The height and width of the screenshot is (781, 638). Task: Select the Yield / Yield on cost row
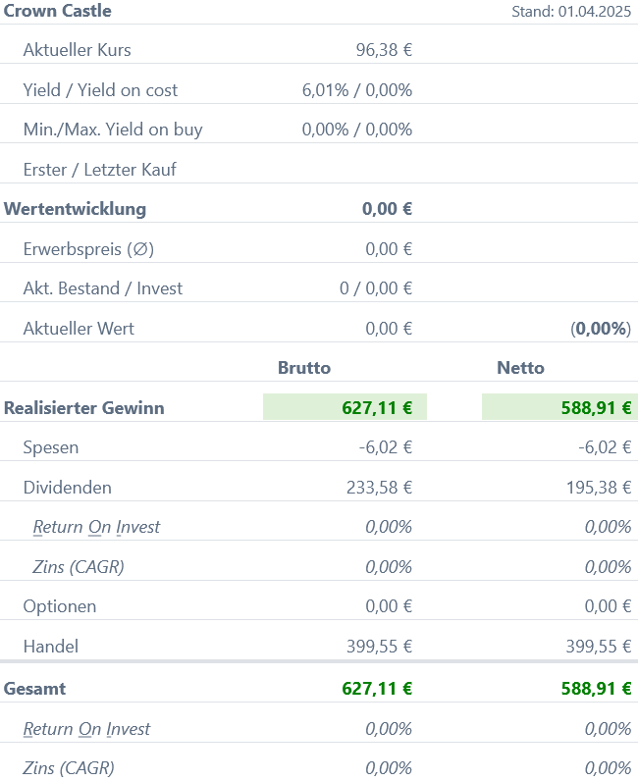(319, 90)
